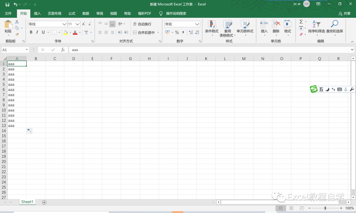This screenshot has width=356, height=213.
Task: Toggle Bold formatting
Action: coord(31,32)
